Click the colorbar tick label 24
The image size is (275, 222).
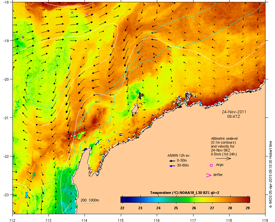pos(158,208)
